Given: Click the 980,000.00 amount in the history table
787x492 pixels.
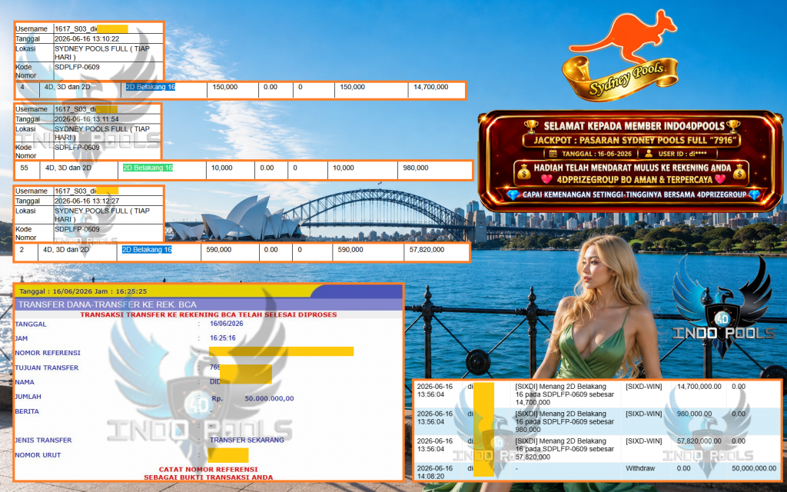Looking at the screenshot, I should pyautogui.click(x=694, y=414).
